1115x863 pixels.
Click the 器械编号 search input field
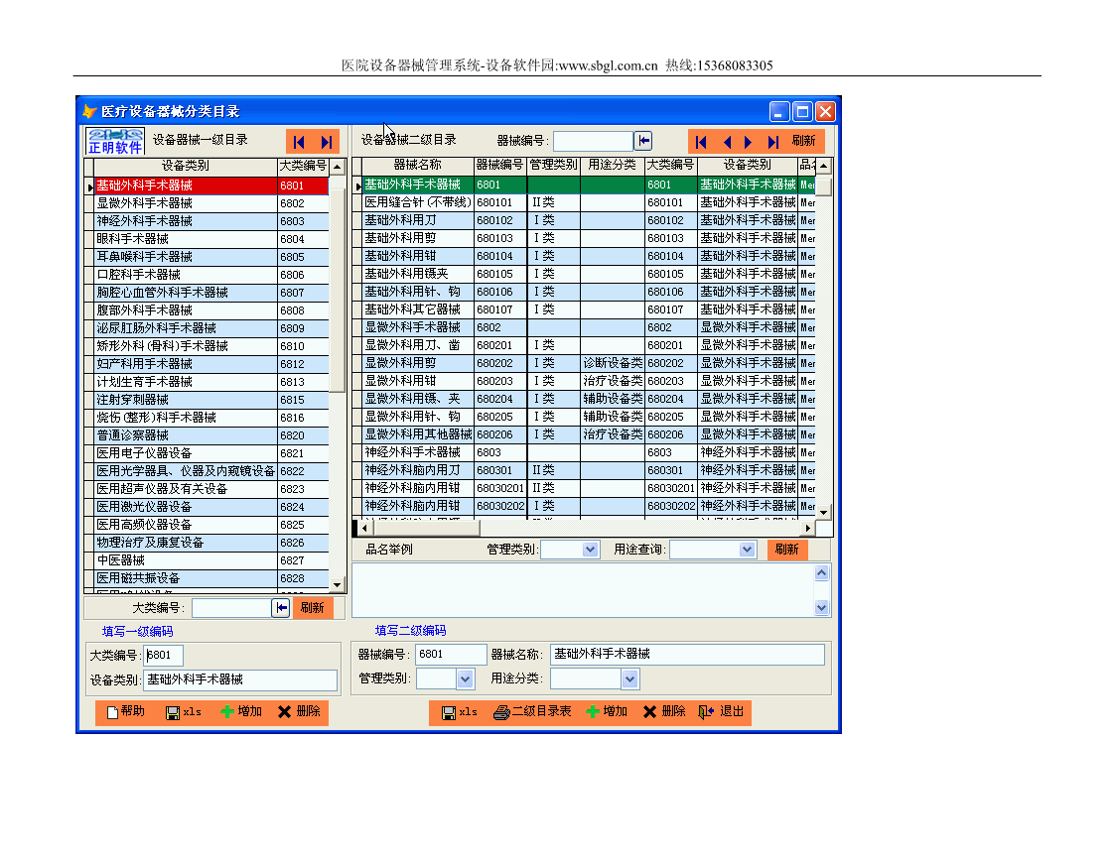point(593,141)
